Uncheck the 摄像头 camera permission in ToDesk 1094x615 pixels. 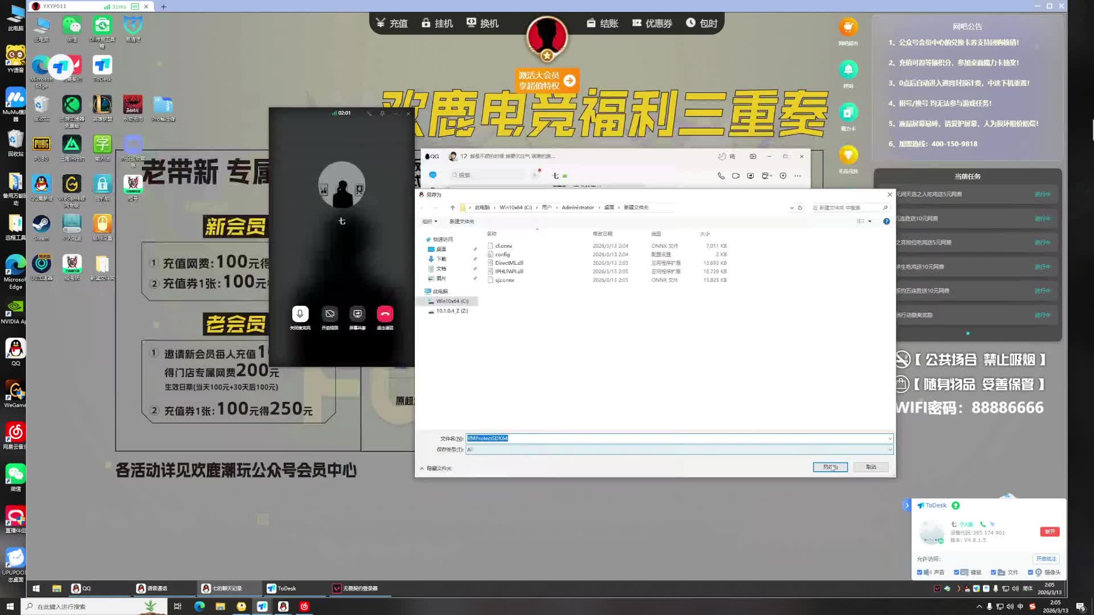1030,572
